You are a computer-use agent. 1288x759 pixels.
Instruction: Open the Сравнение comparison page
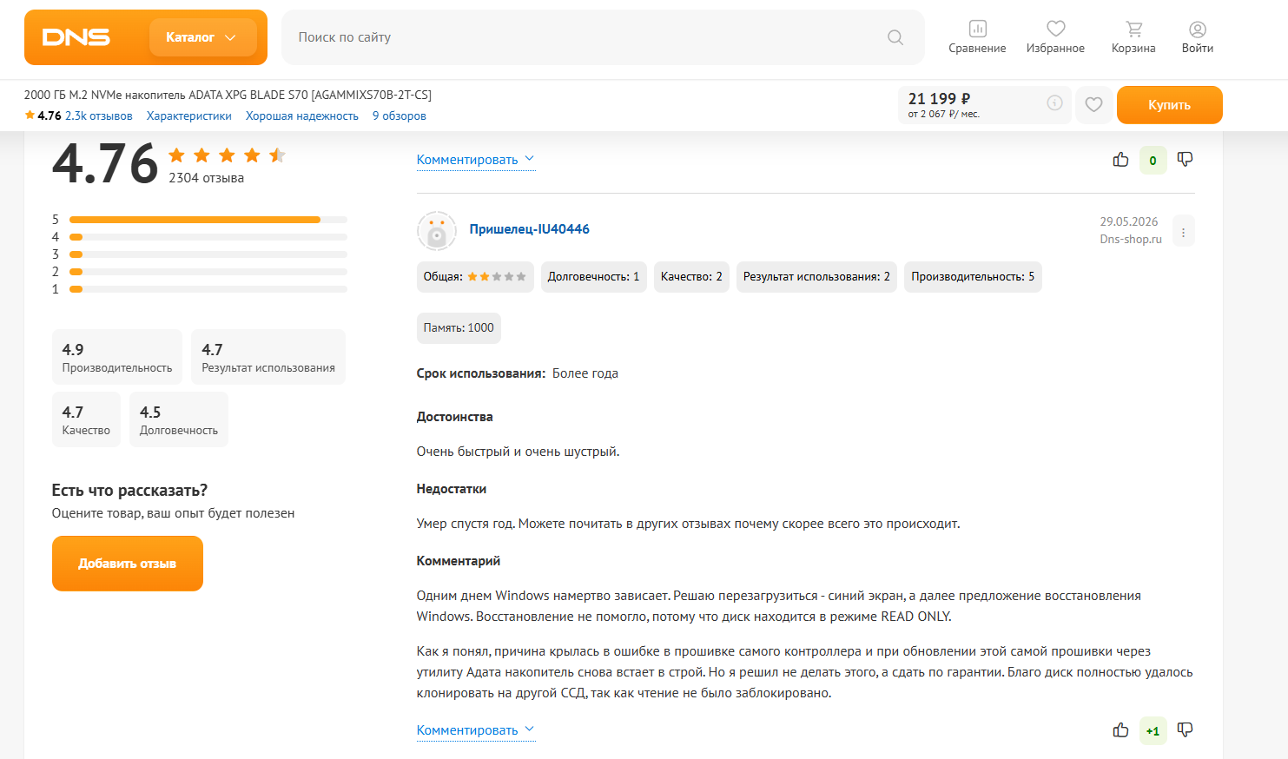pos(977,37)
